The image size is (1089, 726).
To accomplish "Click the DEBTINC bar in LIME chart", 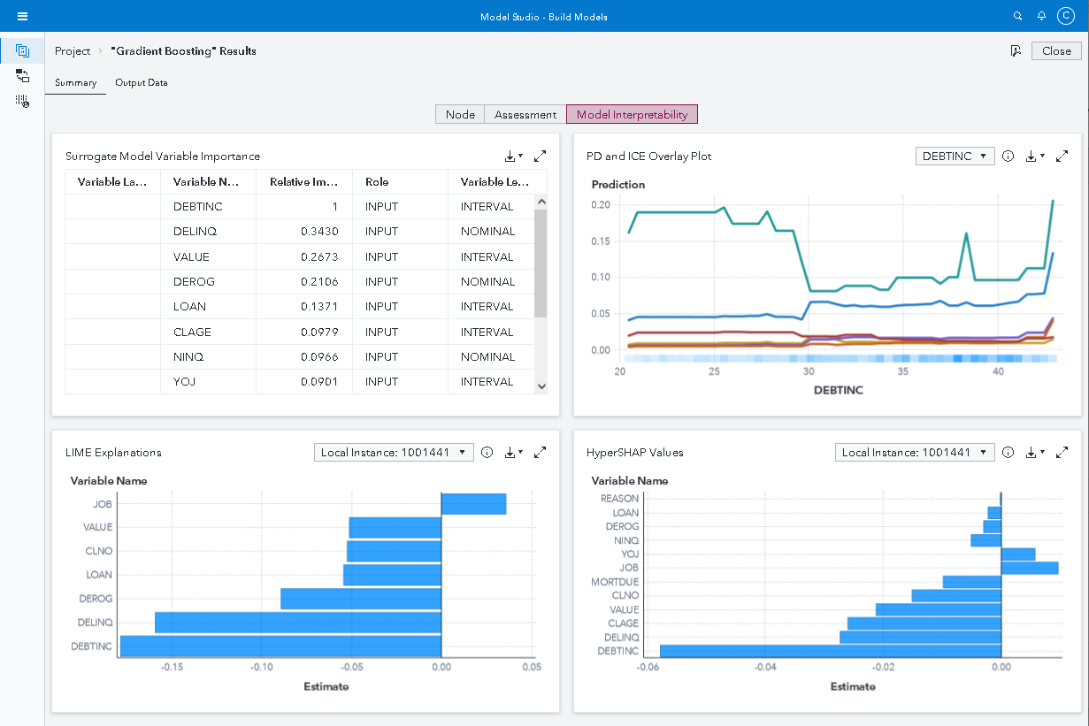I will (x=280, y=646).
